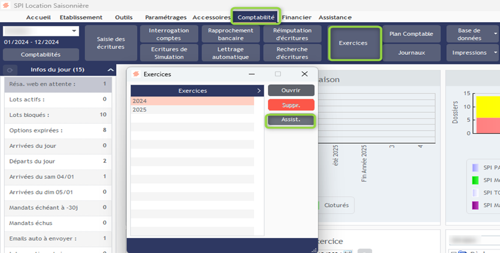
Task: Click the Exercices column header arrow
Action: [x=259, y=91]
